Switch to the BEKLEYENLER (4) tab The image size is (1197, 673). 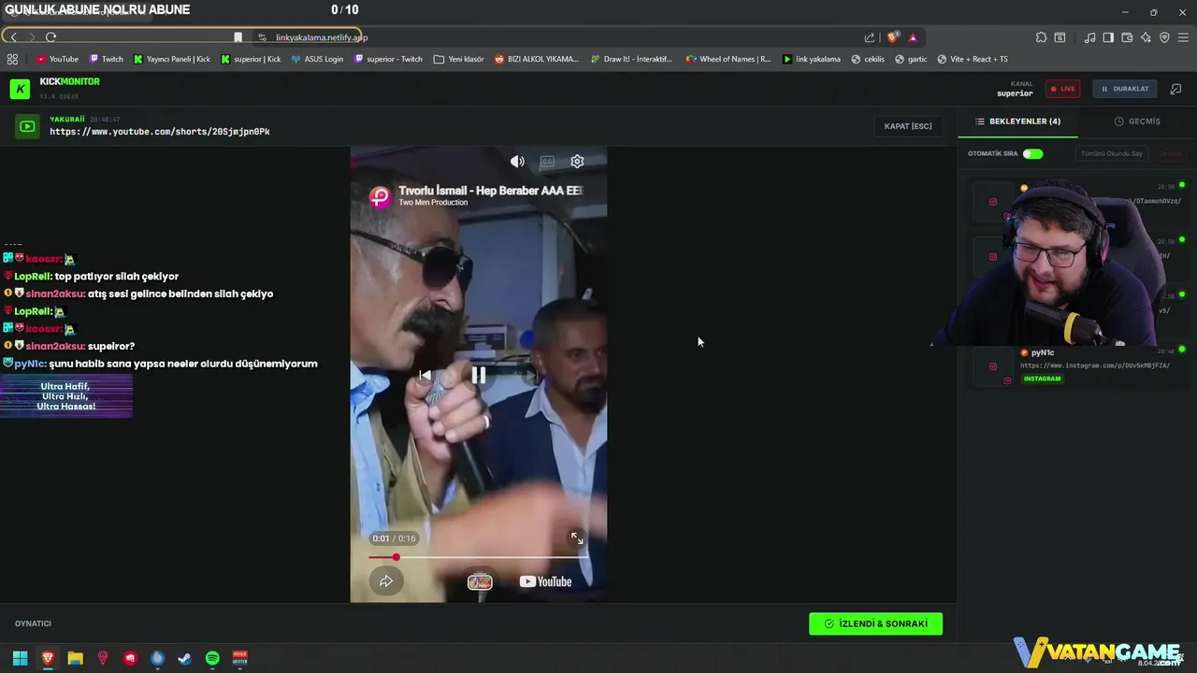(x=1017, y=122)
